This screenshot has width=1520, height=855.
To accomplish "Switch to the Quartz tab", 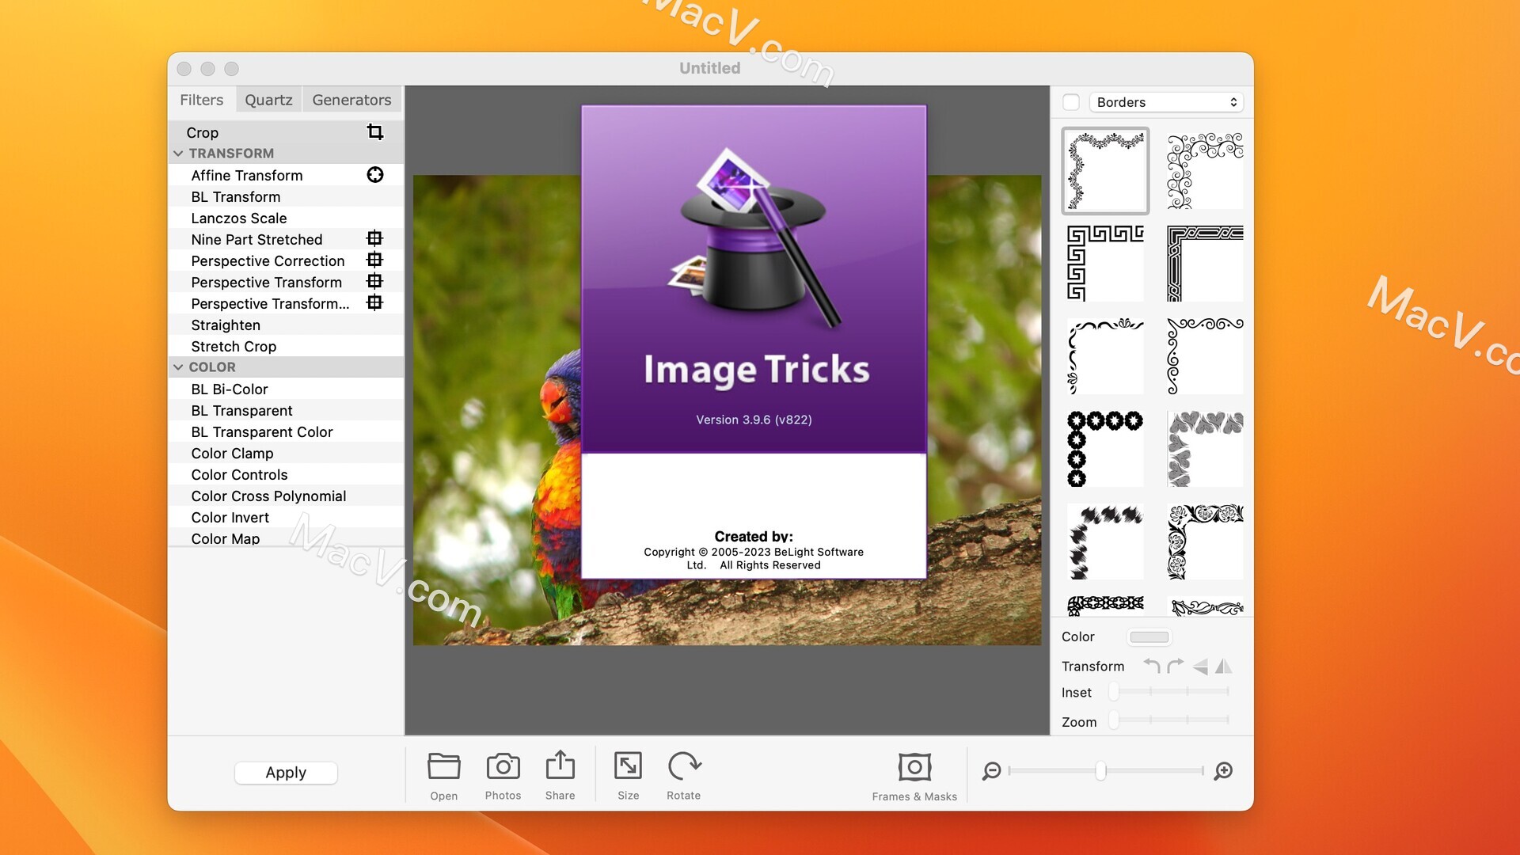I will [268, 99].
